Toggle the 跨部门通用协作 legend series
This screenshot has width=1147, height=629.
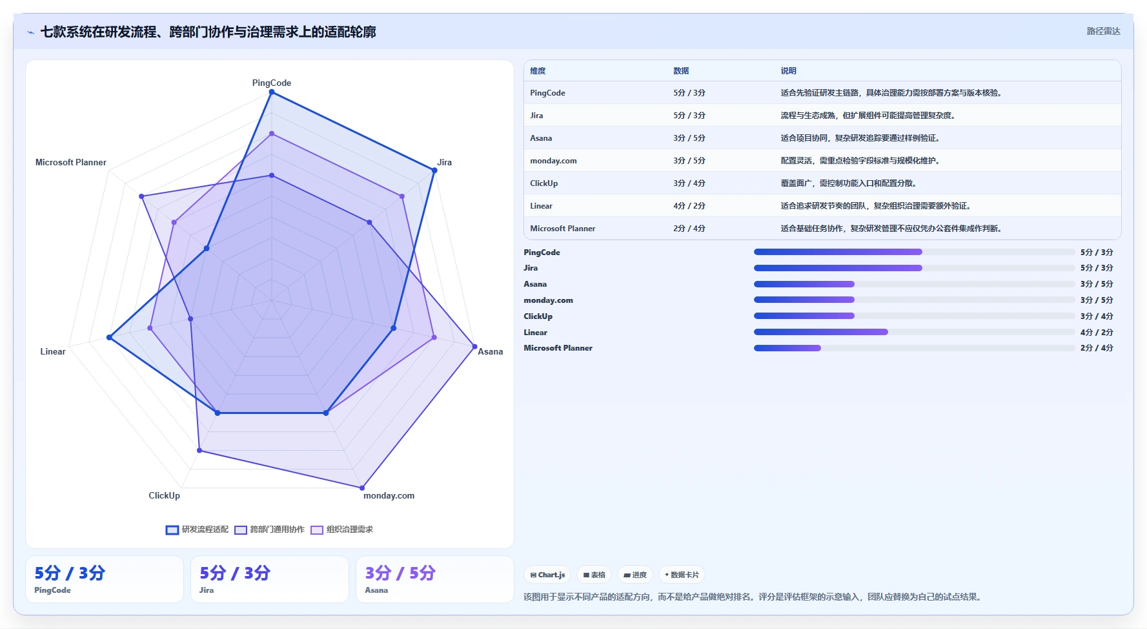point(269,530)
